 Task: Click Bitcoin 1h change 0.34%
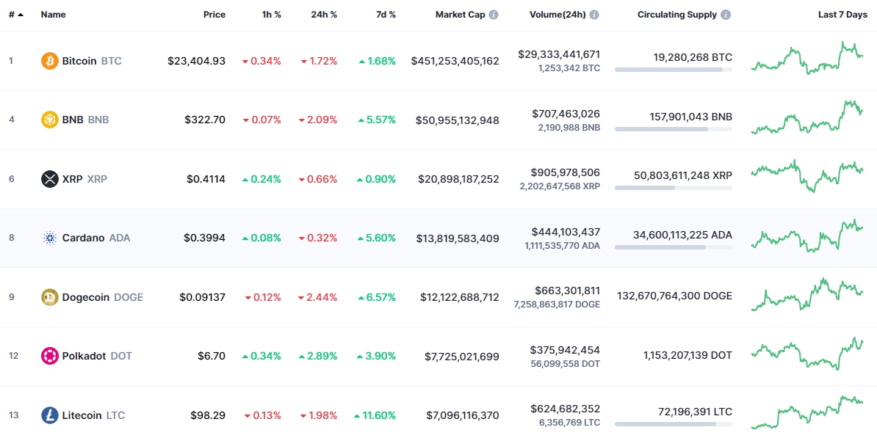click(x=261, y=61)
